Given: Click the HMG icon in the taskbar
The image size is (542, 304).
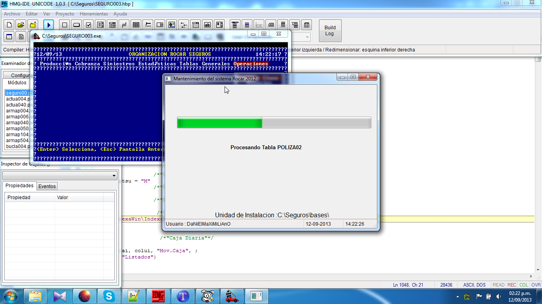Looking at the screenshot, I should (158, 296).
